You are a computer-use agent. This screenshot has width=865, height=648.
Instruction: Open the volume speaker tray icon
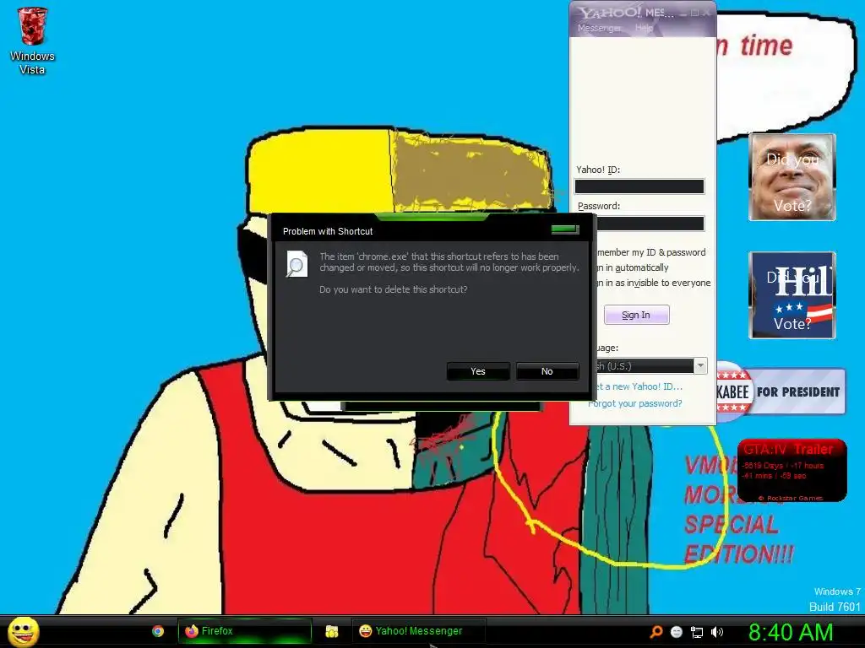[717, 632]
